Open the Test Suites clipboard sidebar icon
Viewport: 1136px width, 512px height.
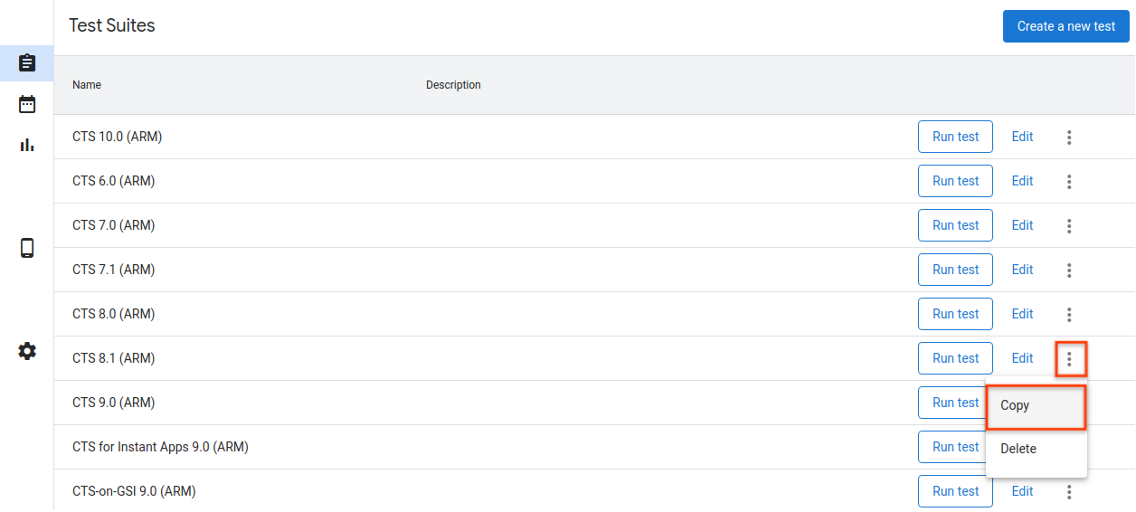click(x=27, y=63)
